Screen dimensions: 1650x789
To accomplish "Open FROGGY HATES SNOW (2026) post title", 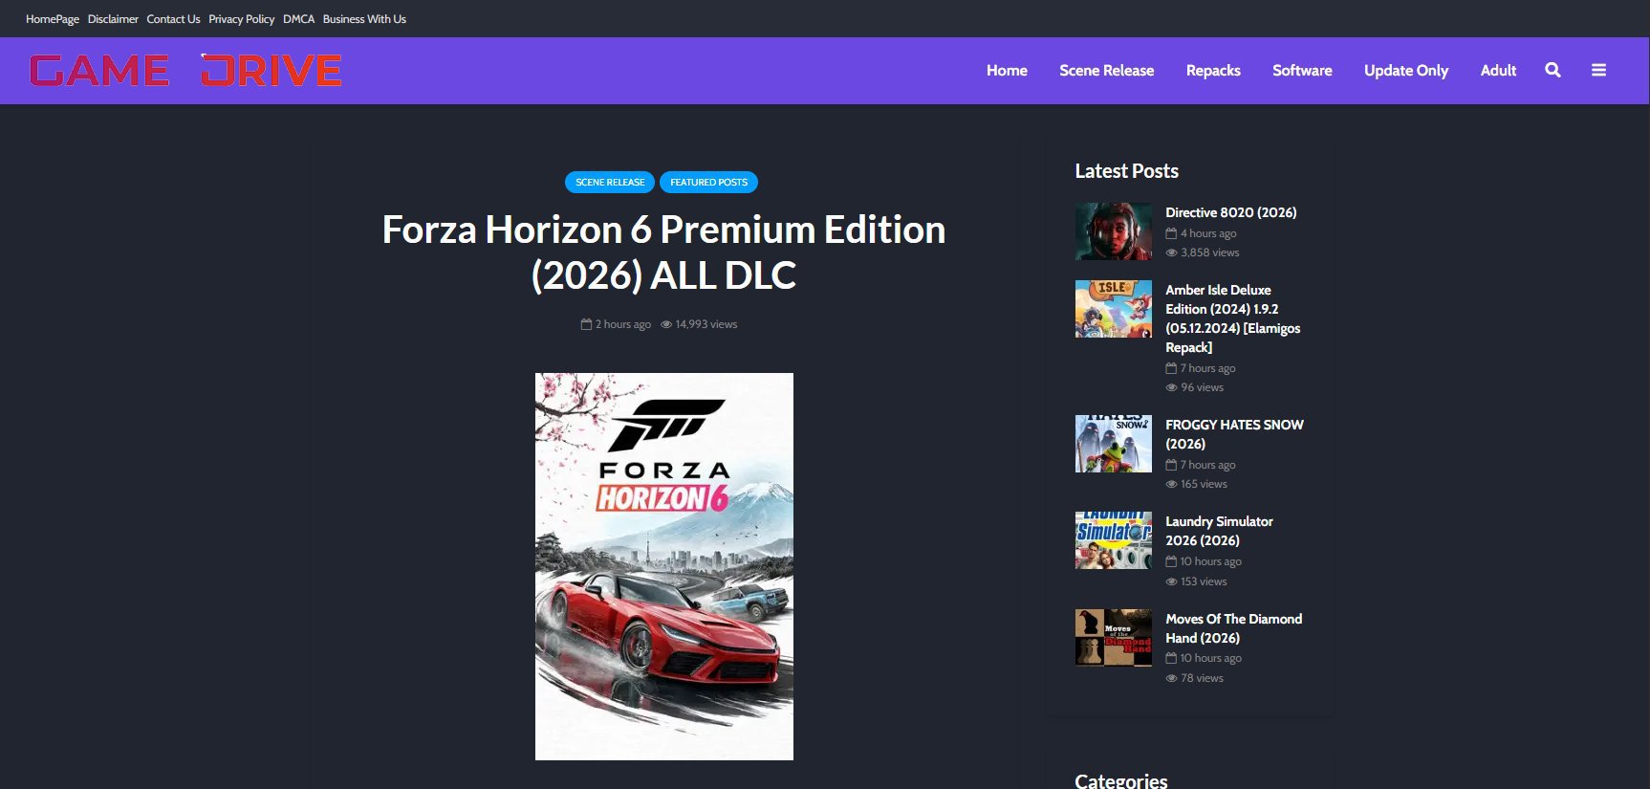I will tap(1234, 434).
